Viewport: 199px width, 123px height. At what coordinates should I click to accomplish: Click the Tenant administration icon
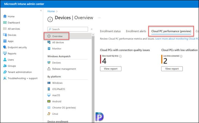(5, 72)
